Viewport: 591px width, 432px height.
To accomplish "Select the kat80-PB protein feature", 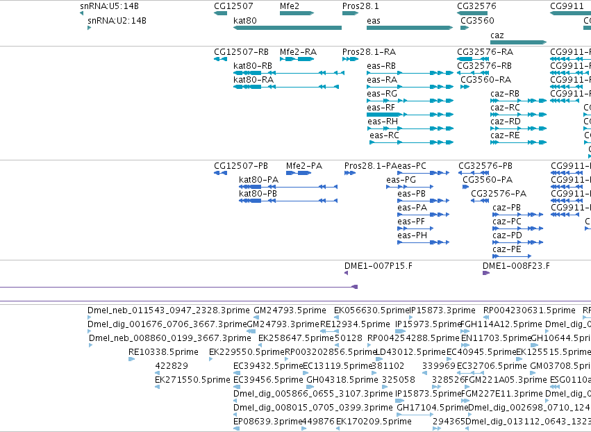I will 288,201.
